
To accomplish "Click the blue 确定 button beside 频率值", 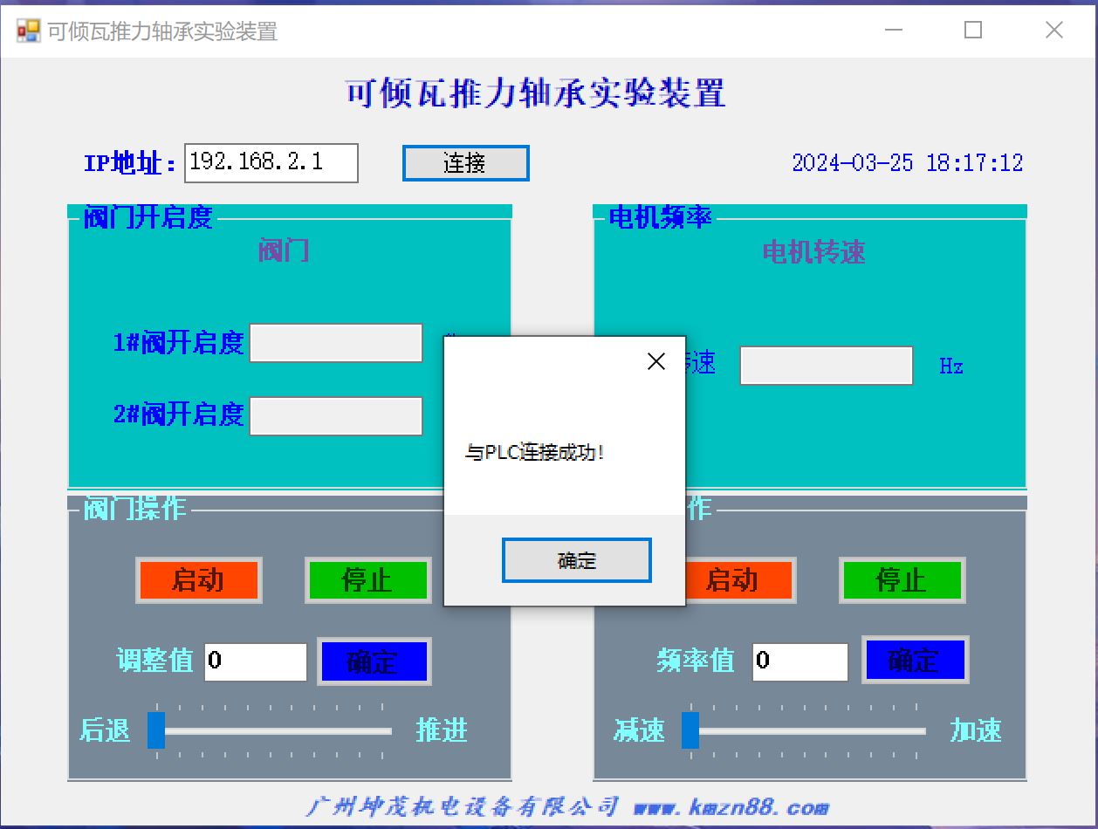I will 915,660.
